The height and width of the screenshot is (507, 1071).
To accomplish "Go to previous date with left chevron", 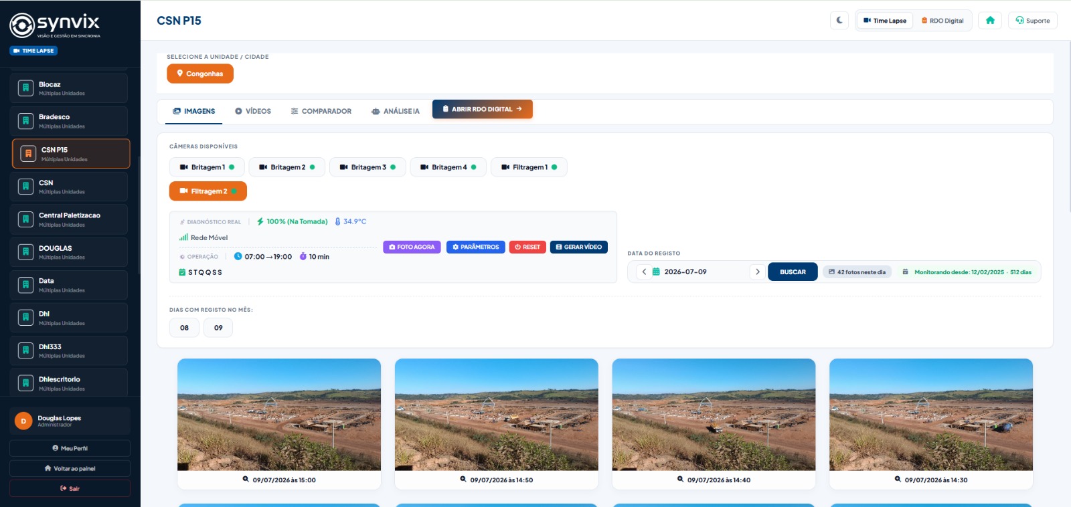I will coord(644,272).
